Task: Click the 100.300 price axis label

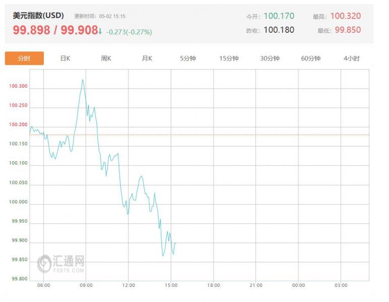Action: point(18,87)
